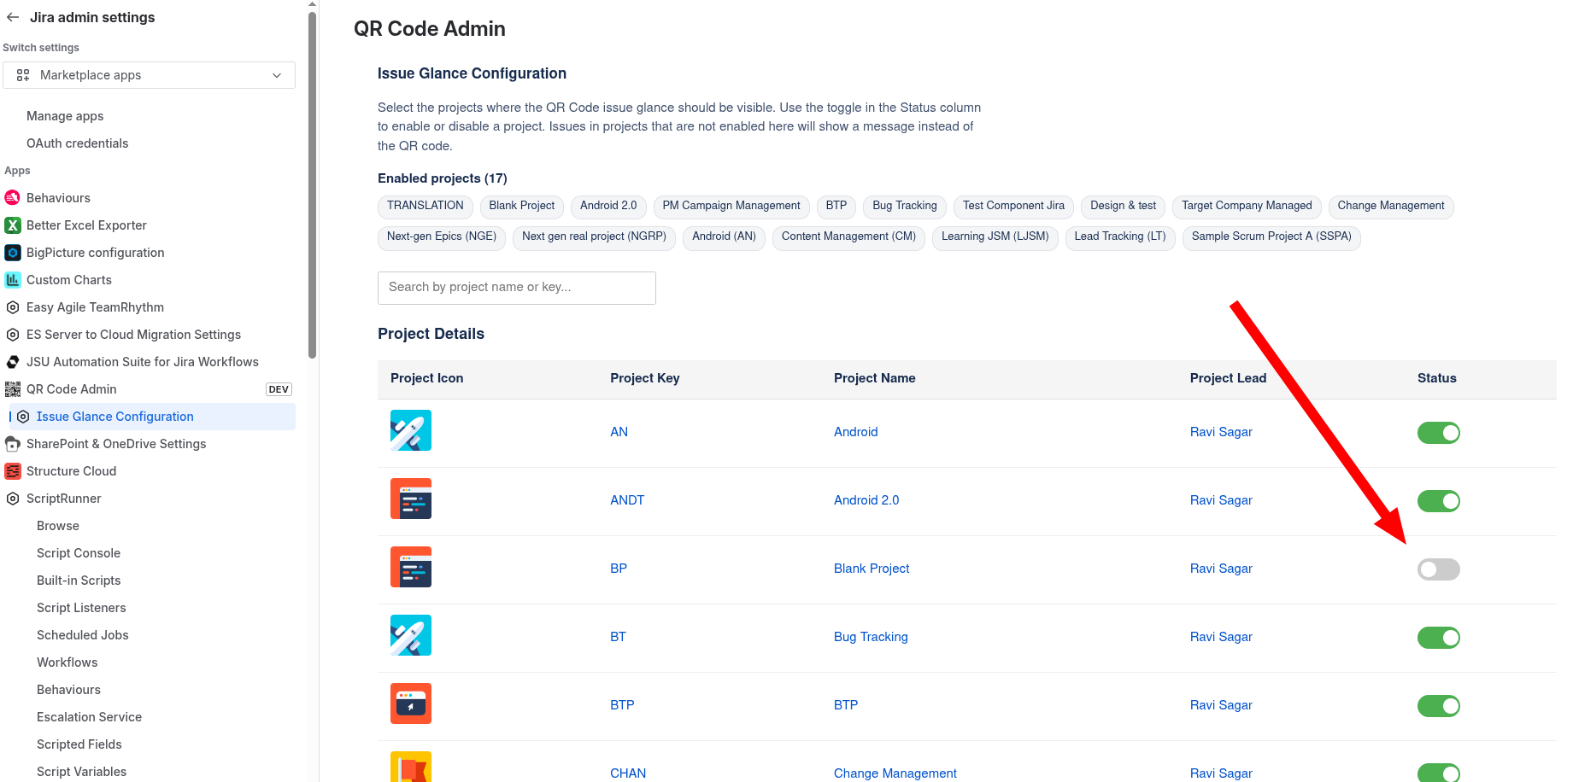Open the Blank Project name link

872,569
